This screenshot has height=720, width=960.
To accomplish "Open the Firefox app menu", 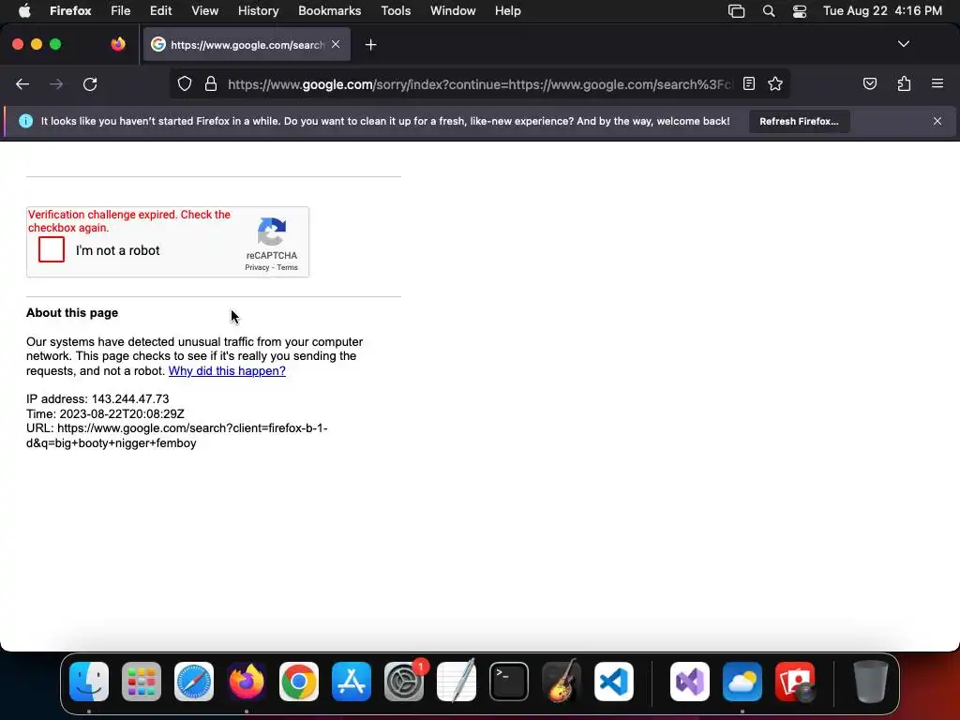I will tap(70, 10).
